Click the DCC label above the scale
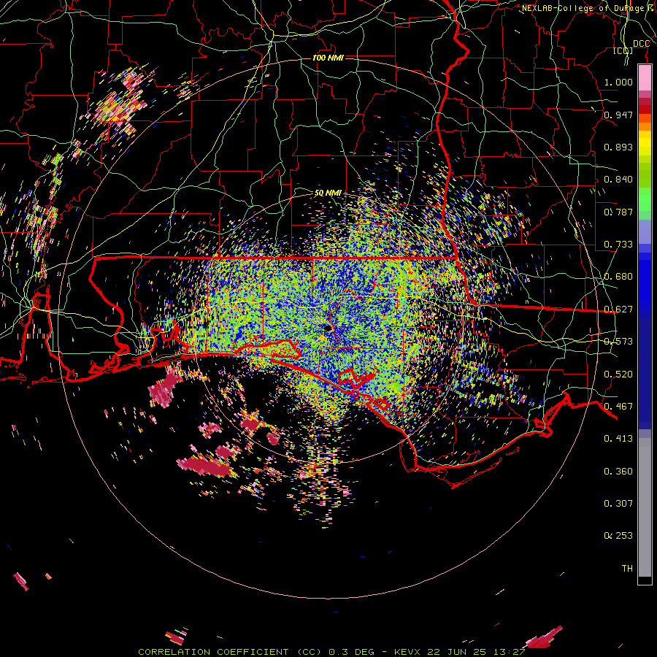 (641, 44)
